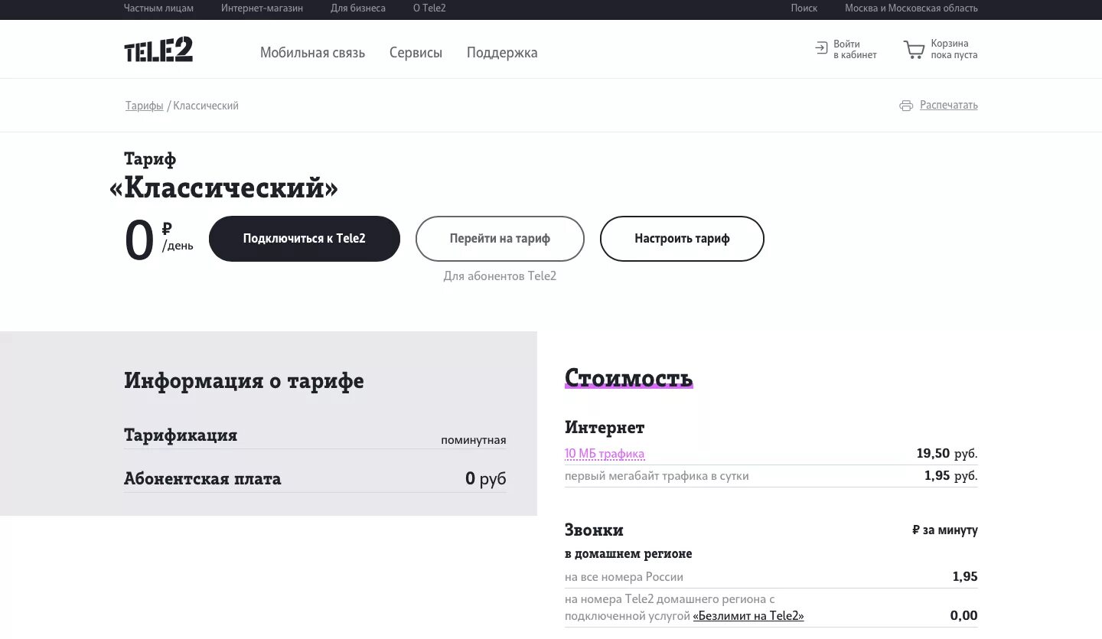Open Частным лицам section
The image size is (1102, 639).
158,8
